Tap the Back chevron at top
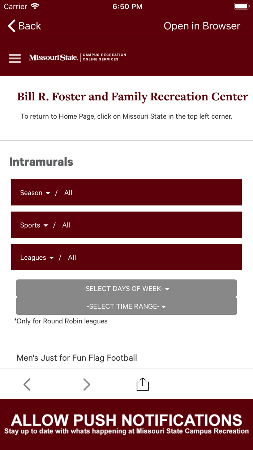253x450 pixels. coord(12,26)
